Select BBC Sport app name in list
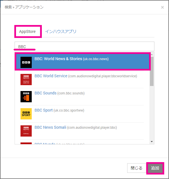 [44, 110]
